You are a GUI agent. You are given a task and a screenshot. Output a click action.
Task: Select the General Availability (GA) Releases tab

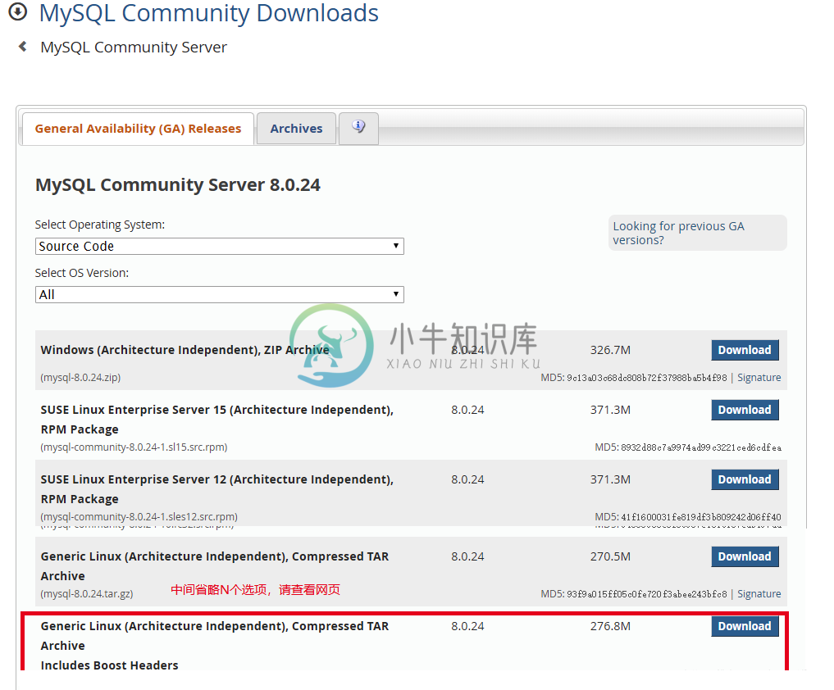pos(138,129)
